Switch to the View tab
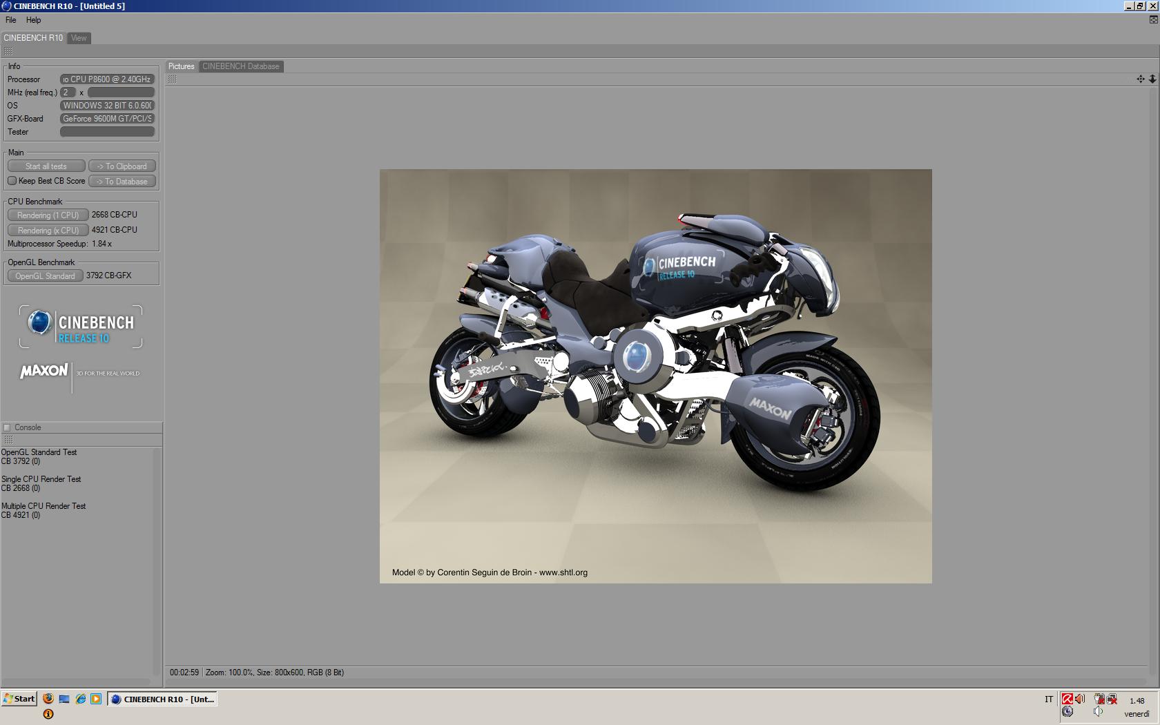The width and height of the screenshot is (1160, 725). click(x=79, y=38)
